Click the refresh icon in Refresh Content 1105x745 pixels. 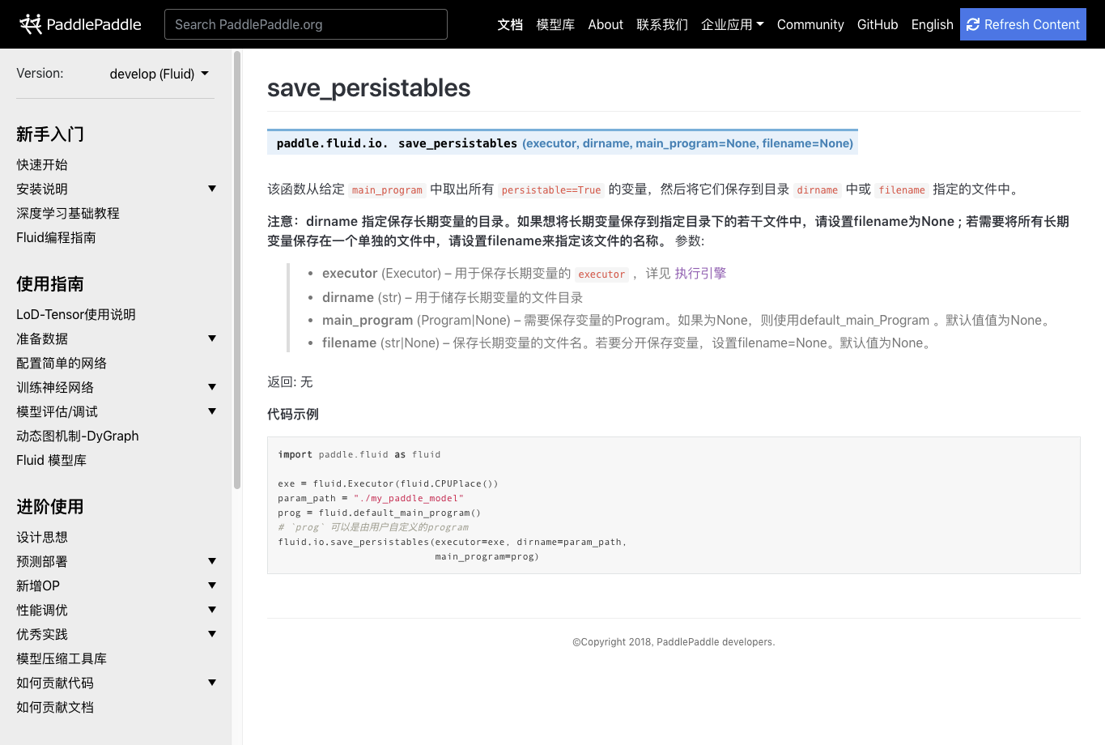pos(973,24)
